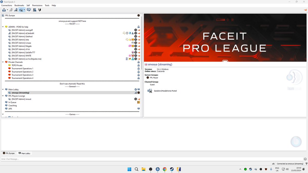The height and width of the screenshot is (173, 308).
Task: Click lock icon on TOPS Private channel
Action: [139, 65]
